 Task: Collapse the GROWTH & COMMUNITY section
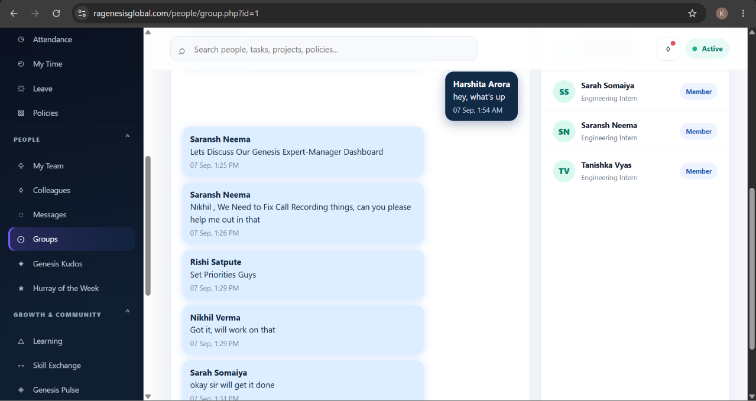tap(127, 312)
